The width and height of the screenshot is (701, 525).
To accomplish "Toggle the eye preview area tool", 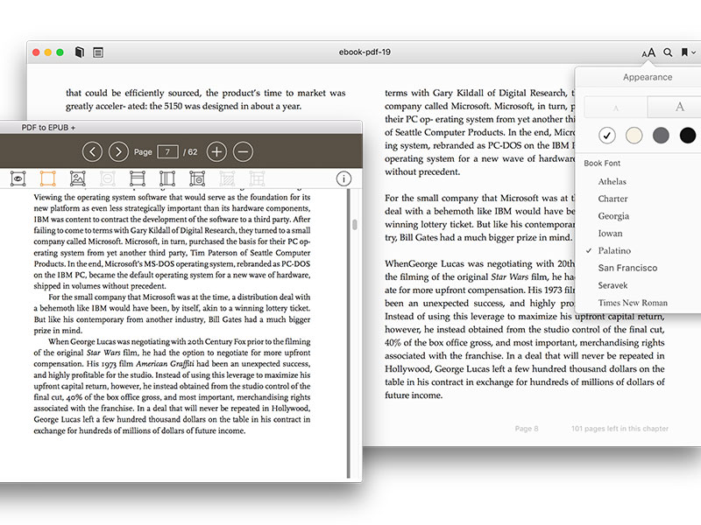I will [18, 178].
